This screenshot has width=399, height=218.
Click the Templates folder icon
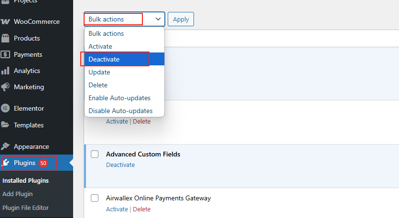(6, 125)
